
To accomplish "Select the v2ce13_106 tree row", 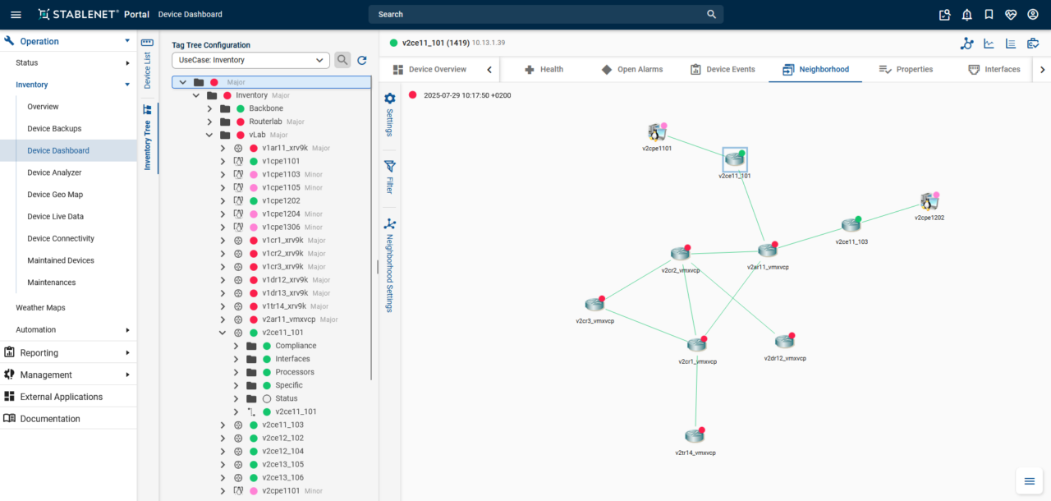I will click(x=282, y=477).
